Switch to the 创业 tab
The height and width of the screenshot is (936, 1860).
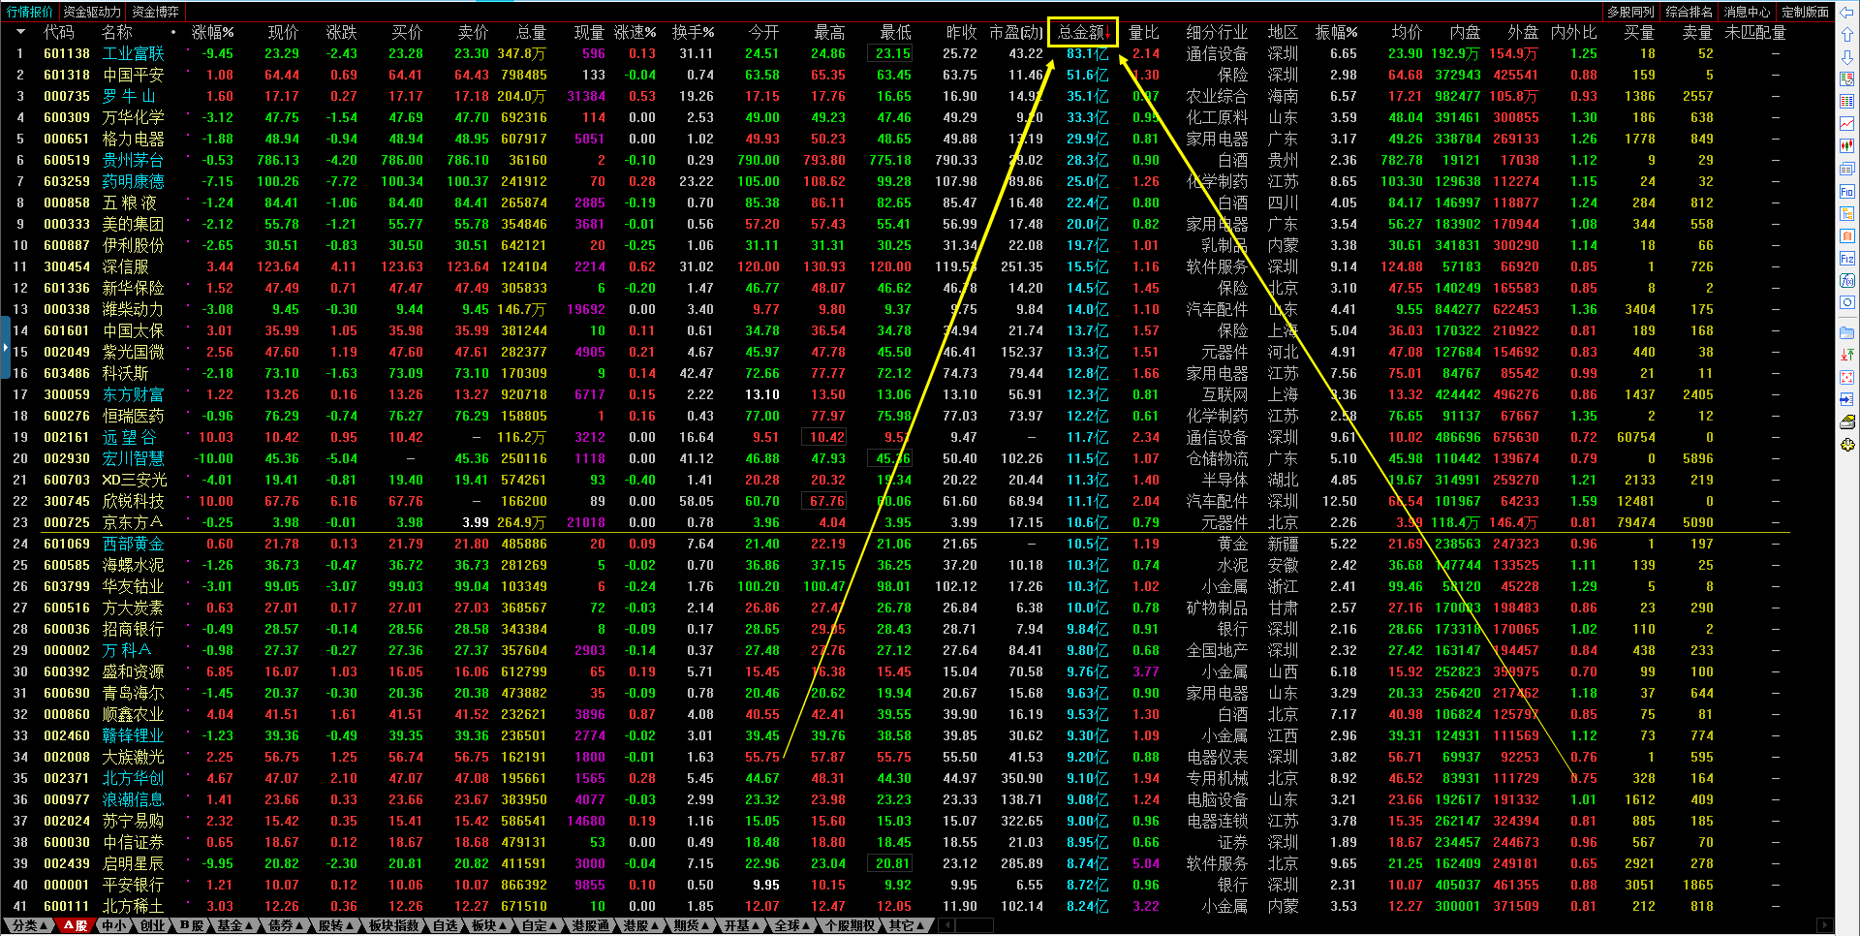153,925
